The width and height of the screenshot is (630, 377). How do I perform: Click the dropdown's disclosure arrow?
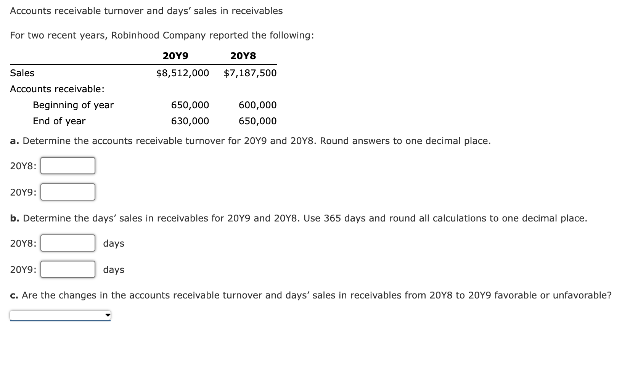coord(107,314)
